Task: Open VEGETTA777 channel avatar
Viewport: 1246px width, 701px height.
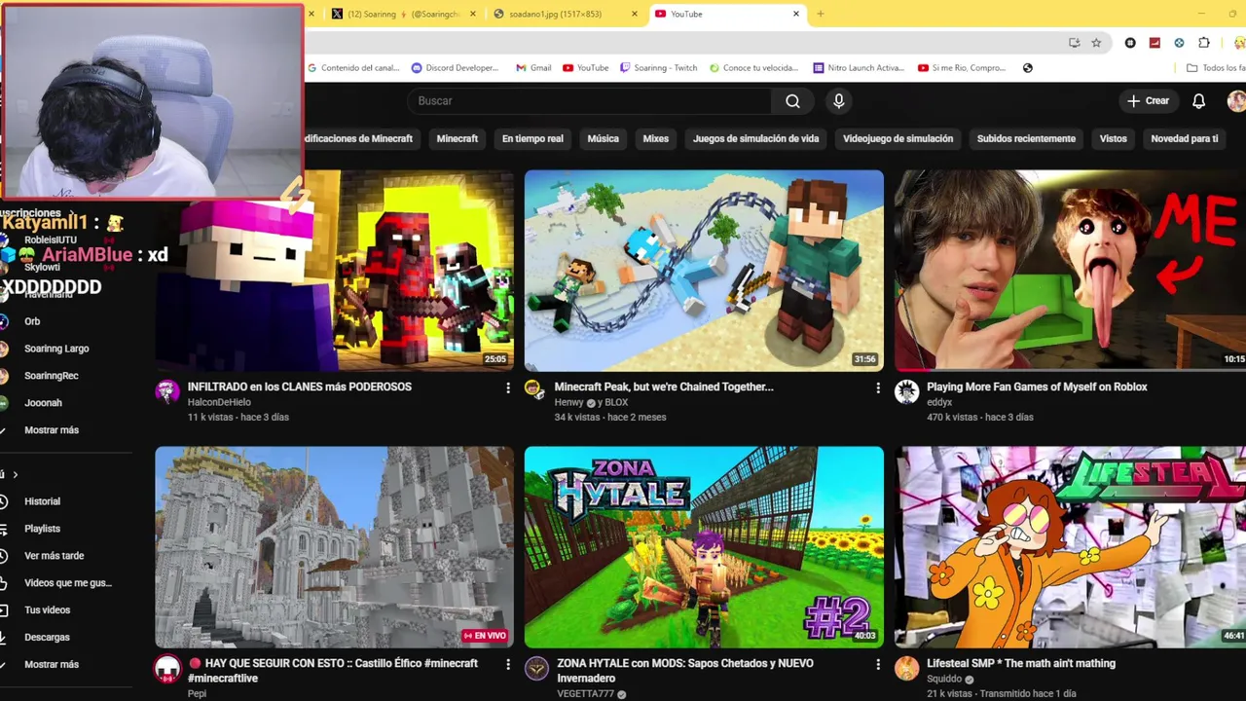Action: (536, 668)
